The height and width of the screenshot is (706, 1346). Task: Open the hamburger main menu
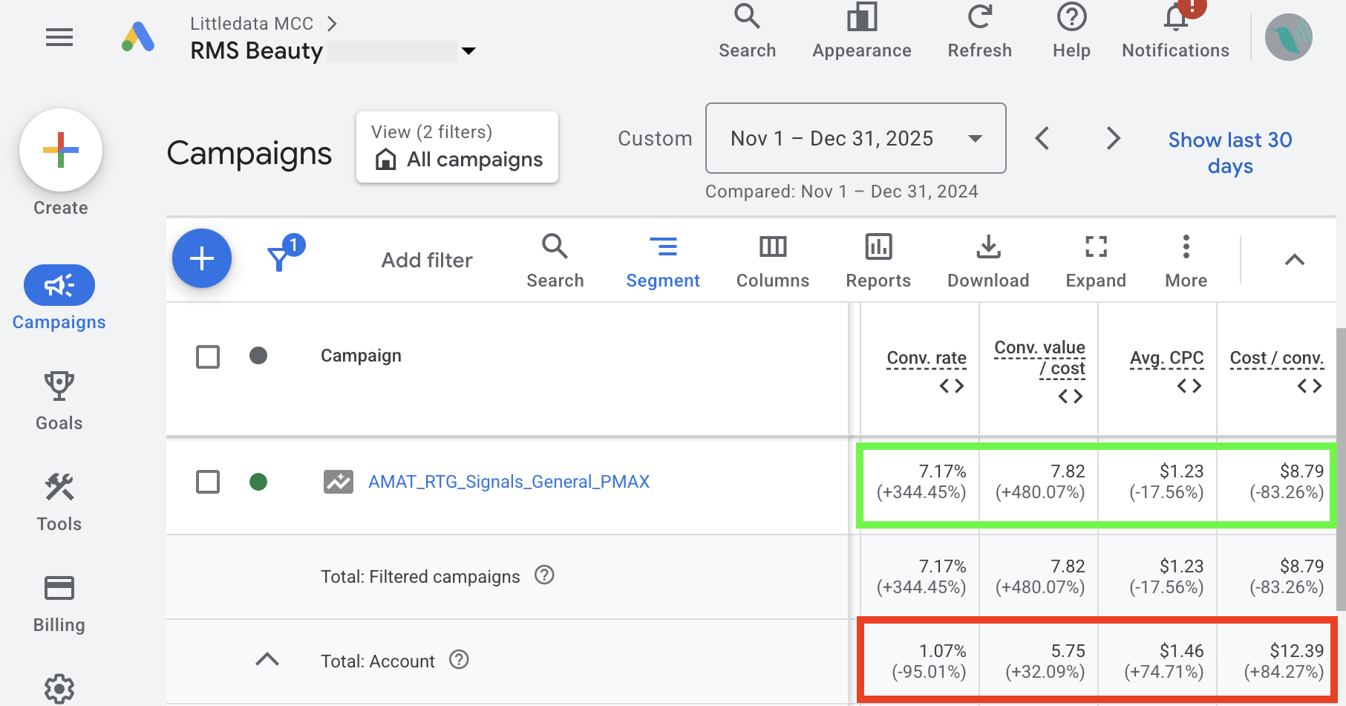coord(59,37)
